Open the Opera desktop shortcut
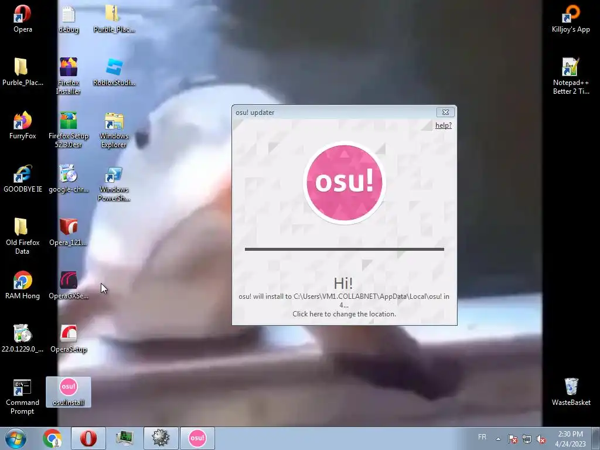Viewport: 600px width, 450px height. pyautogui.click(x=23, y=18)
